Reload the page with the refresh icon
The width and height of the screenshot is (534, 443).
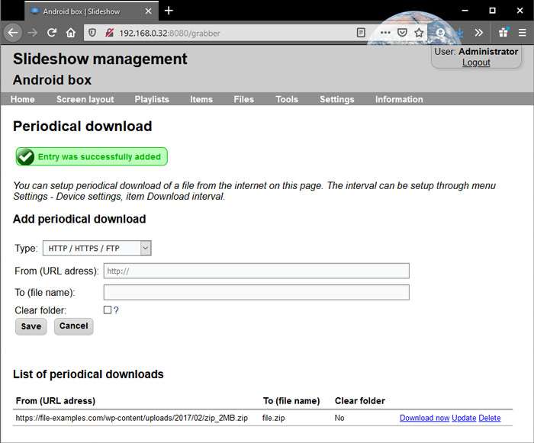click(x=52, y=33)
